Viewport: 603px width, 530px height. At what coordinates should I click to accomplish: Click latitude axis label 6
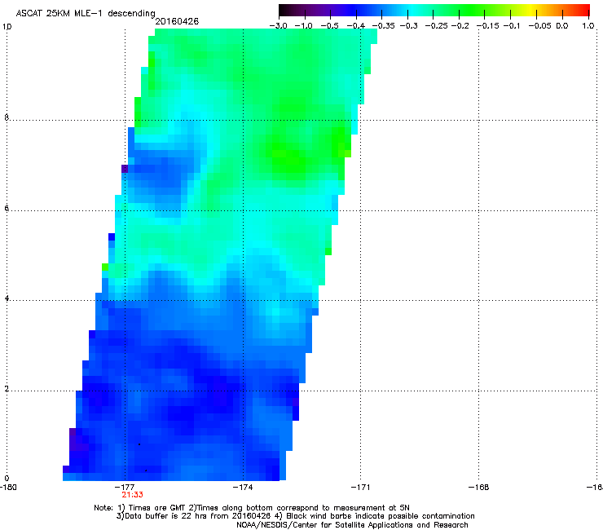pyautogui.click(x=7, y=208)
